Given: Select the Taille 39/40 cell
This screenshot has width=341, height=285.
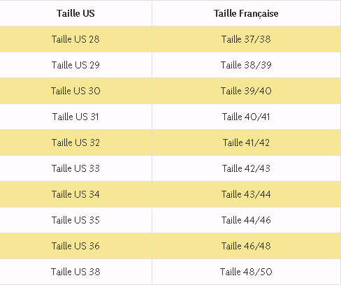Looking at the screenshot, I should [x=246, y=91].
